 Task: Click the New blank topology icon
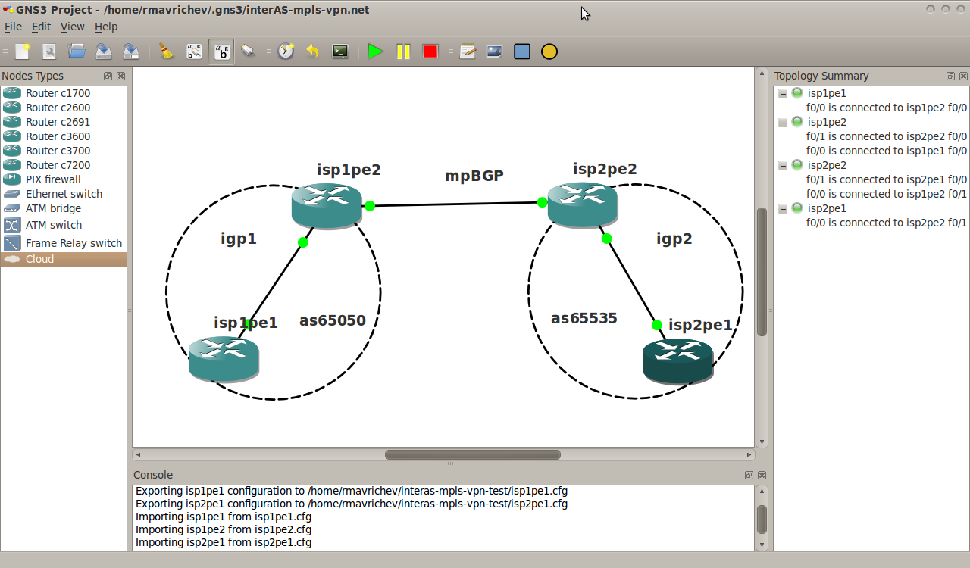22,51
